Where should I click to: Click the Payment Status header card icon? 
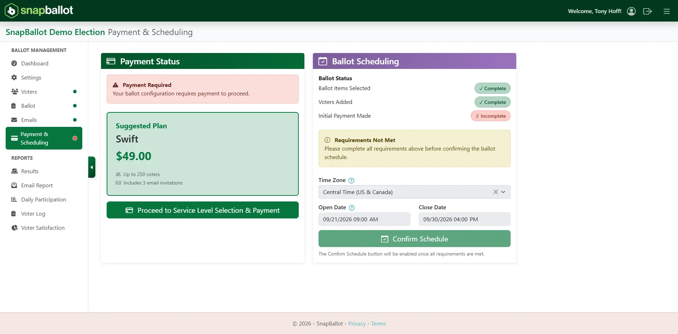click(111, 61)
